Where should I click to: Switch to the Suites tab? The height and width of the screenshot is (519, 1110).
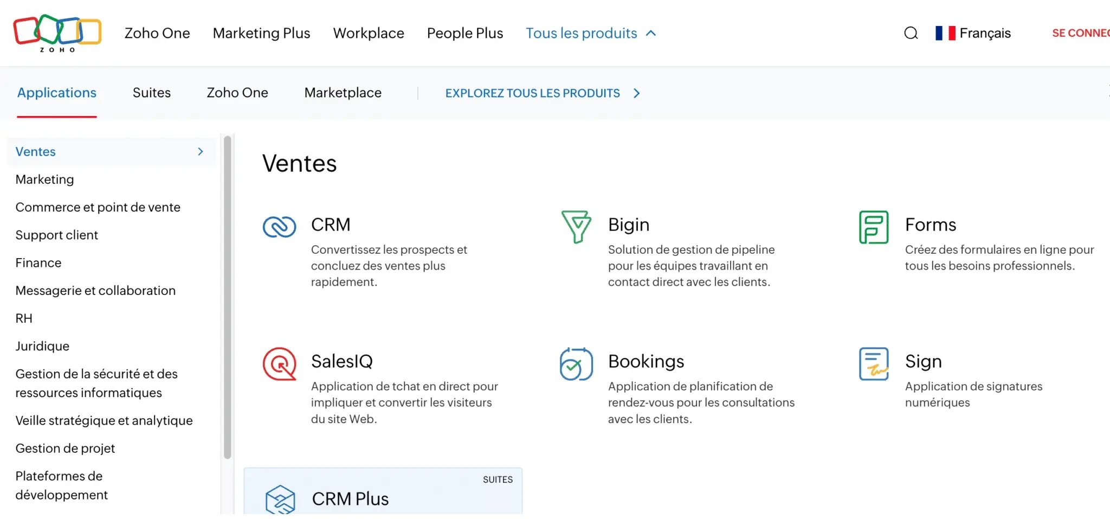click(151, 93)
